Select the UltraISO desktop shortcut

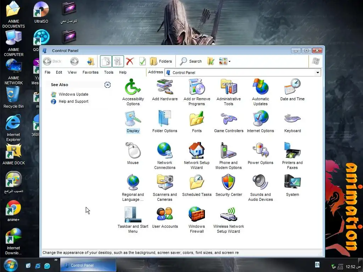41,12
